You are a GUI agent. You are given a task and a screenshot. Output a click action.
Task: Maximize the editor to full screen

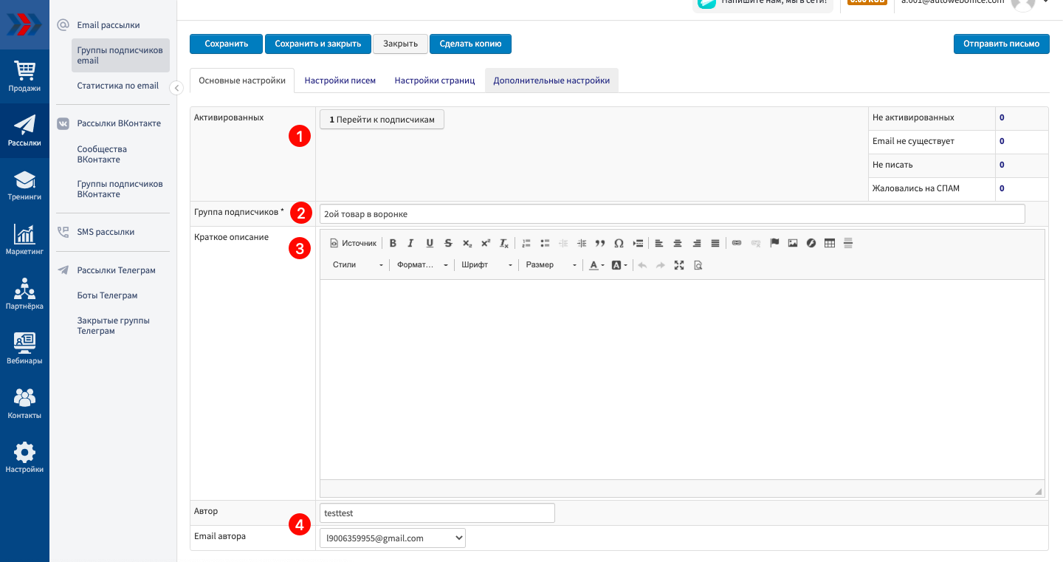pyautogui.click(x=679, y=265)
